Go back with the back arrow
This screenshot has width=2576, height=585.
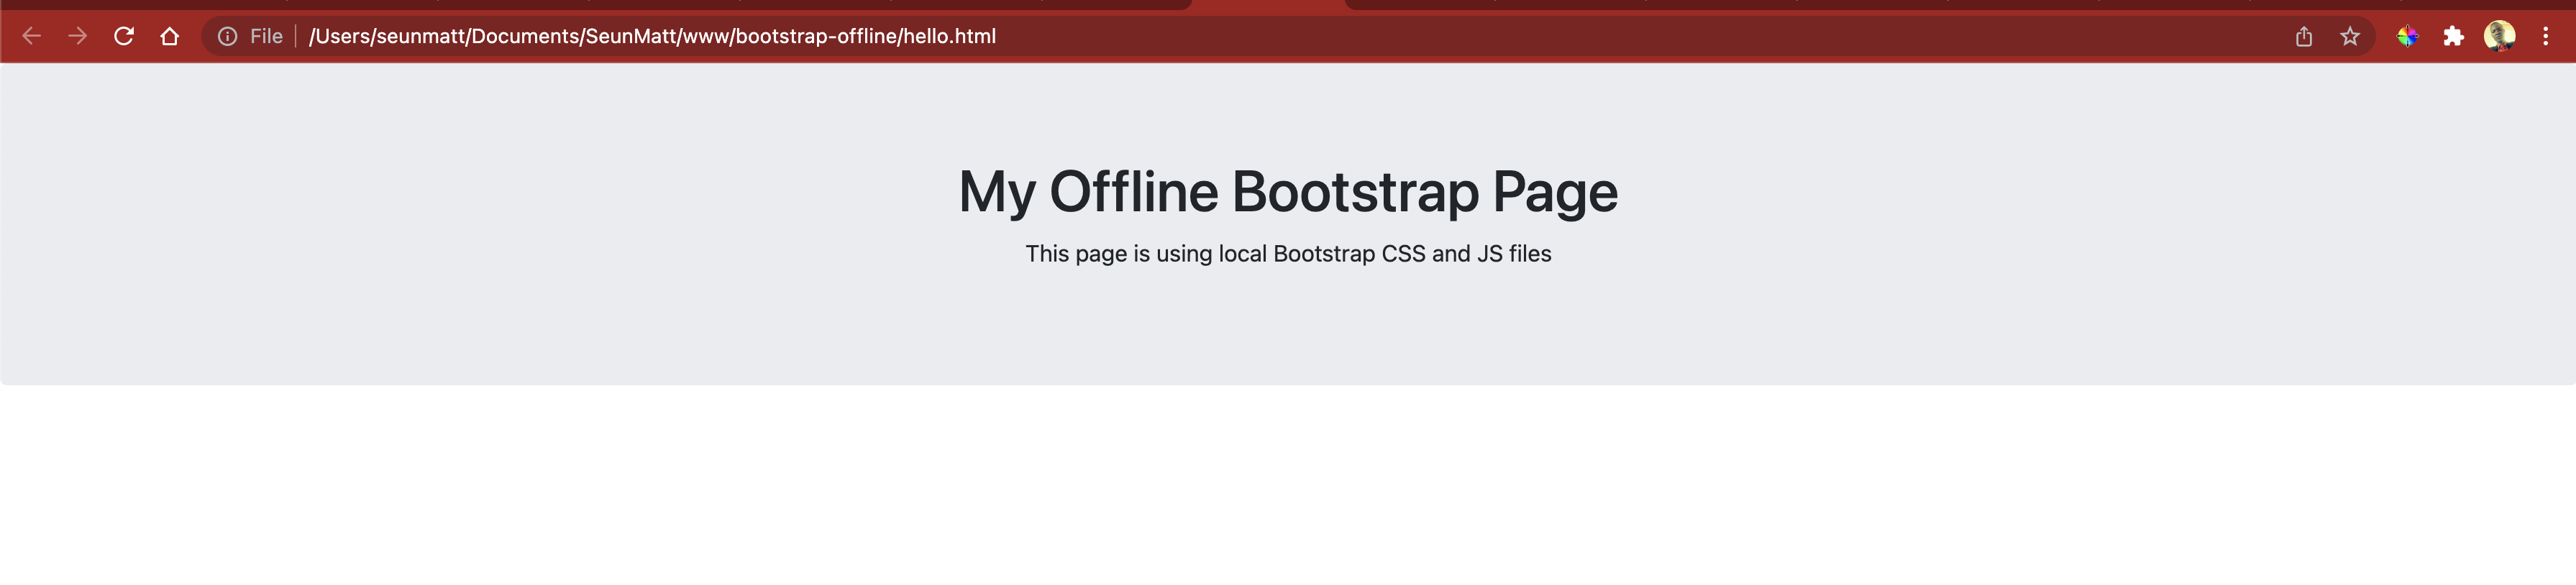[32, 36]
